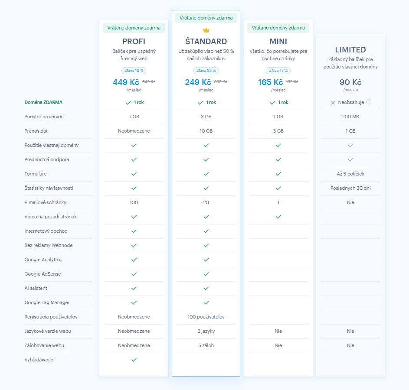This screenshot has width=409, height=390.
Task: Click the Zálohovanie webu label
Action: [x=44, y=345]
